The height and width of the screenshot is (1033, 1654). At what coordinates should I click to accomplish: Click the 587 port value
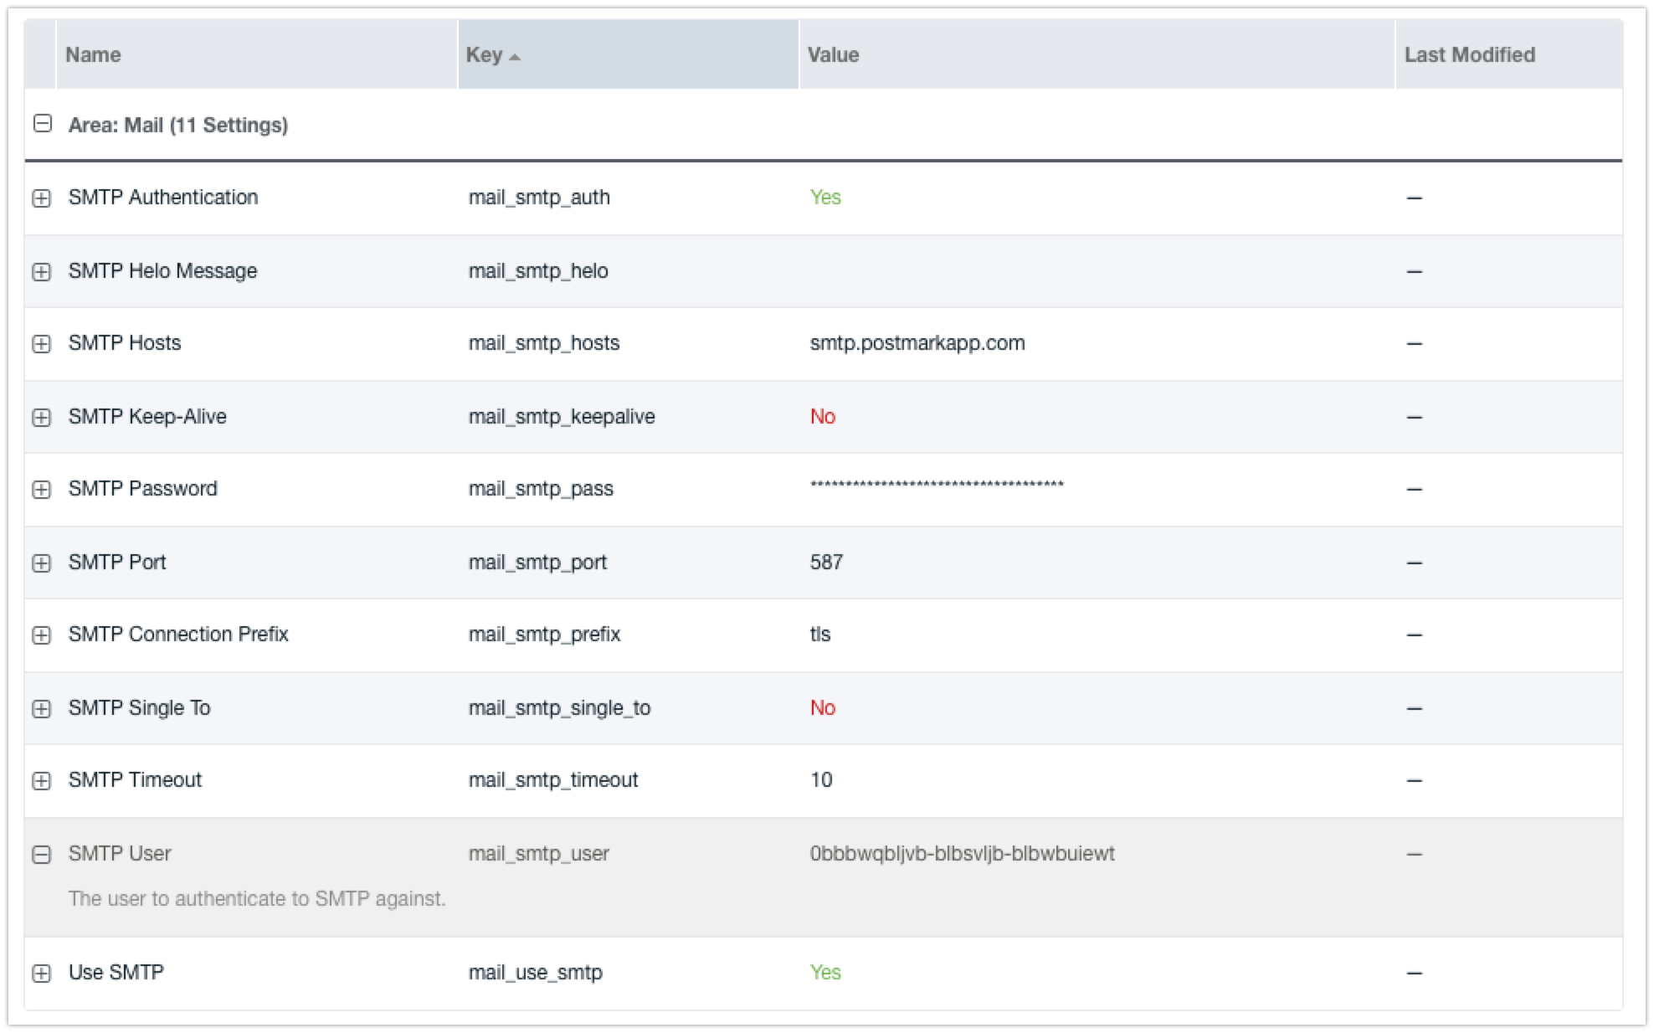[826, 562]
